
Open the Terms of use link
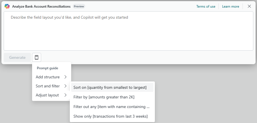(206, 7)
